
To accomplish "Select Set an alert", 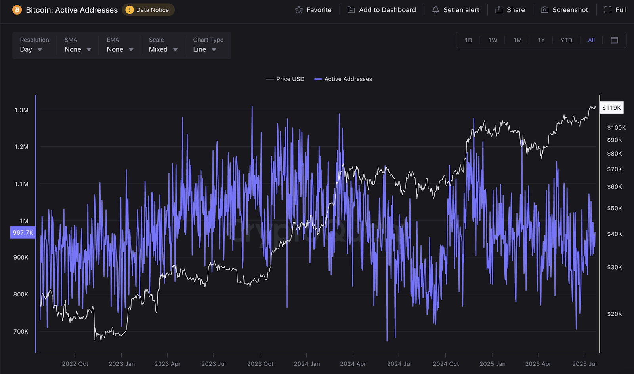I will (461, 10).
